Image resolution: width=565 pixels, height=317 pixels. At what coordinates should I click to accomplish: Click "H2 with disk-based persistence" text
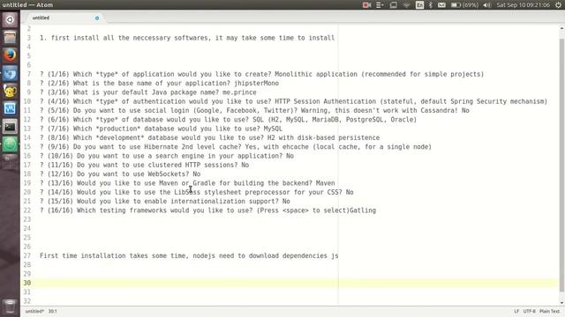323,137
